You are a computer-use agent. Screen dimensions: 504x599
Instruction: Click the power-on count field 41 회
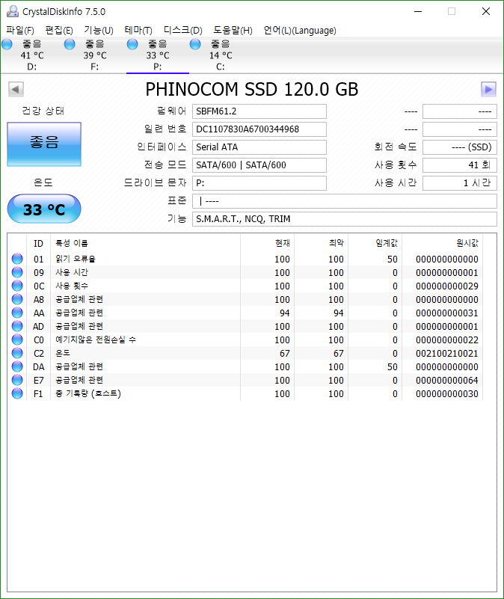460,165
